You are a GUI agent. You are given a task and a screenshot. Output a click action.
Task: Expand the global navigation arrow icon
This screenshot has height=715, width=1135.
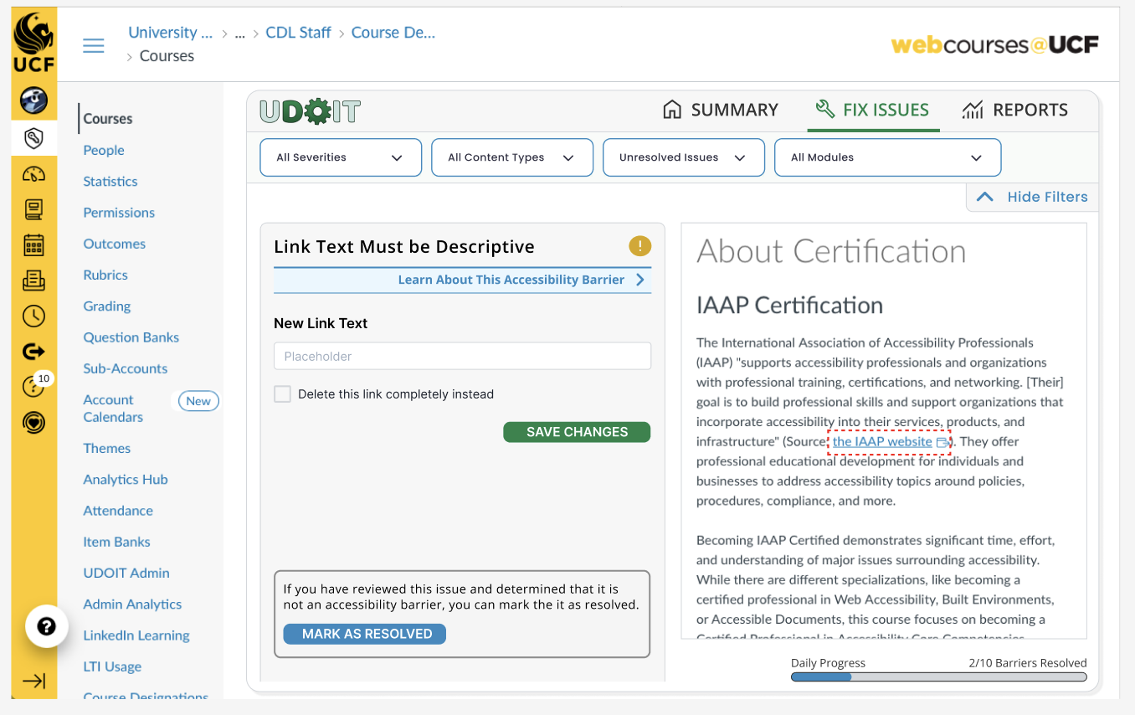click(33, 681)
